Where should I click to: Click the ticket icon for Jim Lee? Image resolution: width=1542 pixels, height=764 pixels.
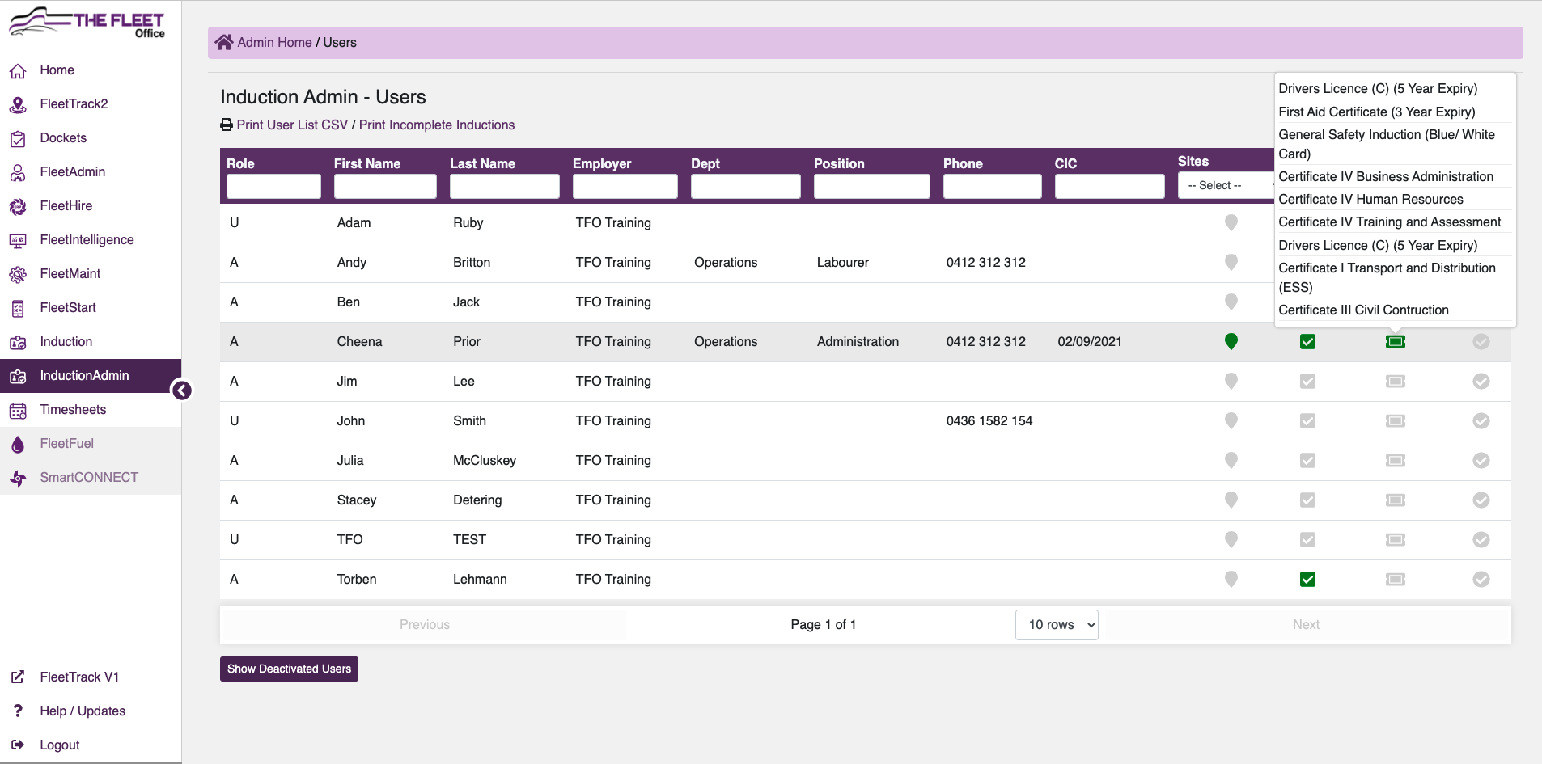pyautogui.click(x=1396, y=381)
